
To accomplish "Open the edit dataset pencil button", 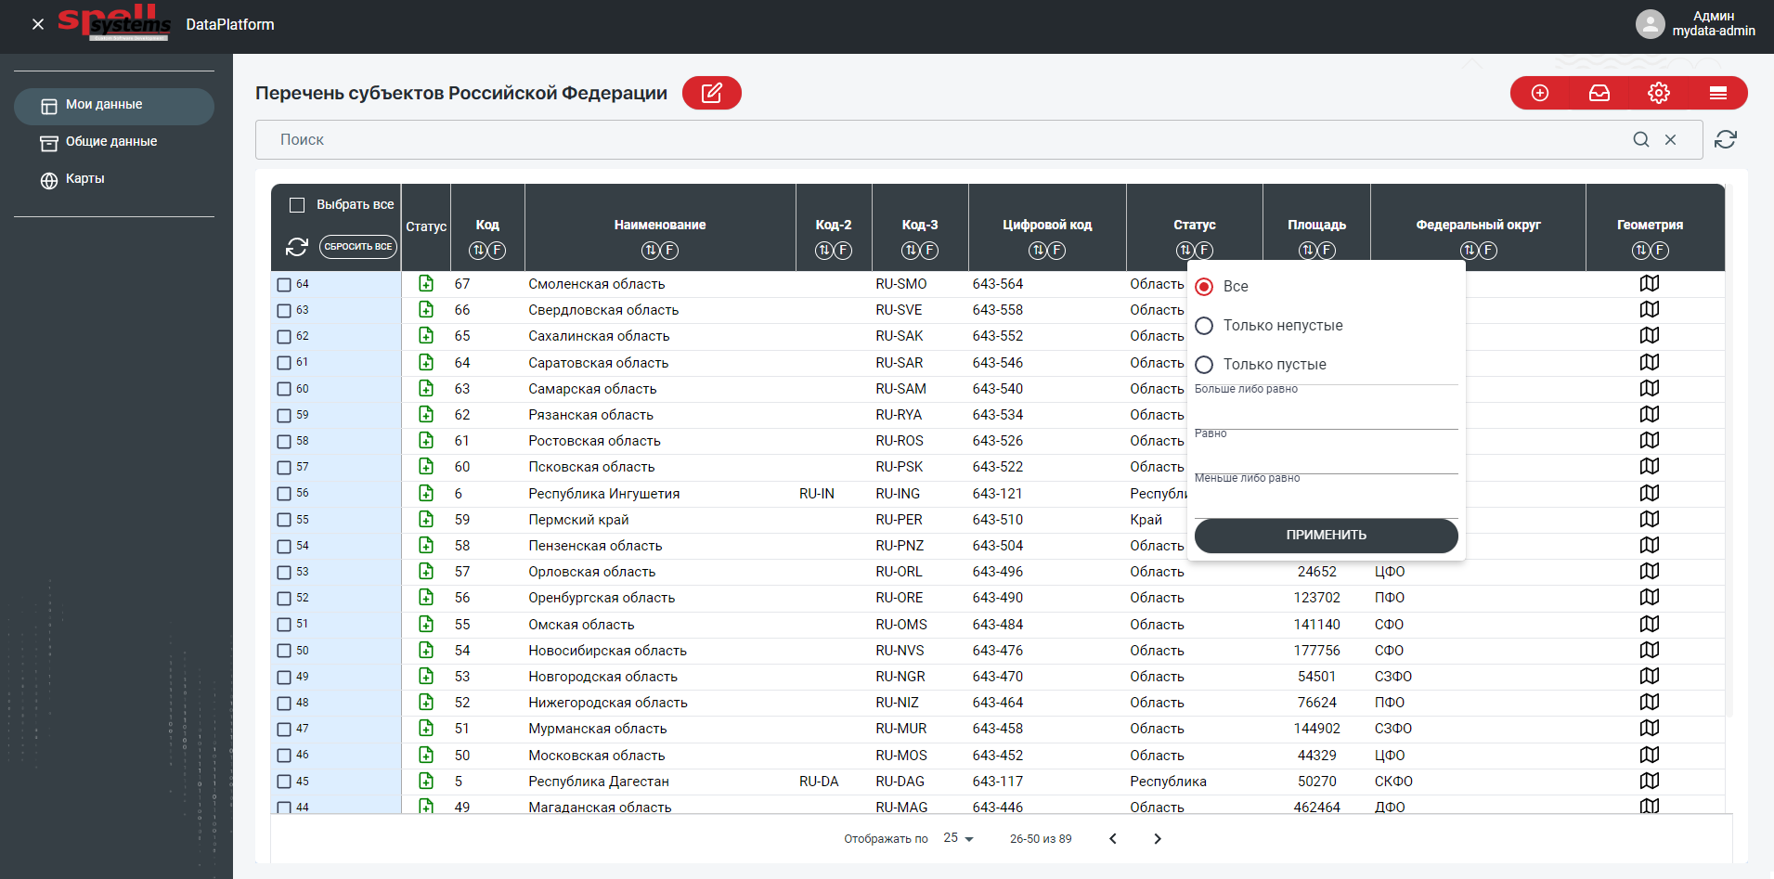I will (x=711, y=93).
